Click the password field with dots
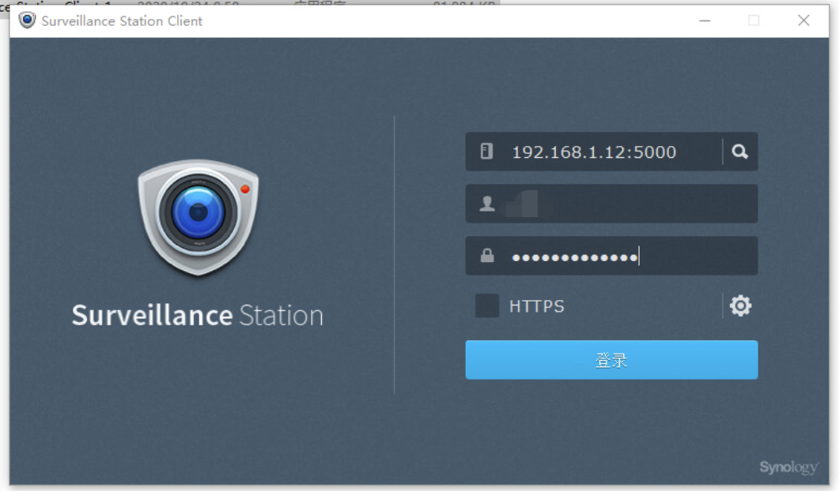Image resolution: width=839 pixels, height=491 pixels. 611,256
